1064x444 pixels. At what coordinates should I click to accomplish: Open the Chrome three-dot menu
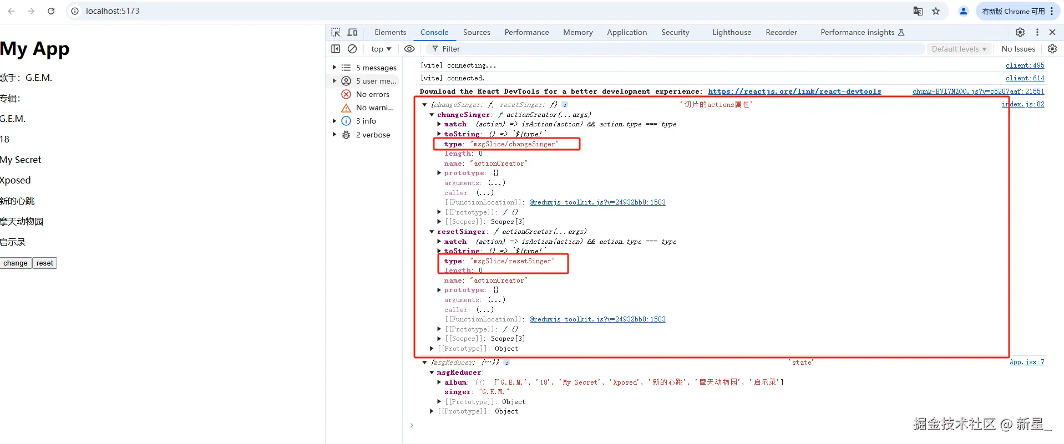tap(1052, 11)
